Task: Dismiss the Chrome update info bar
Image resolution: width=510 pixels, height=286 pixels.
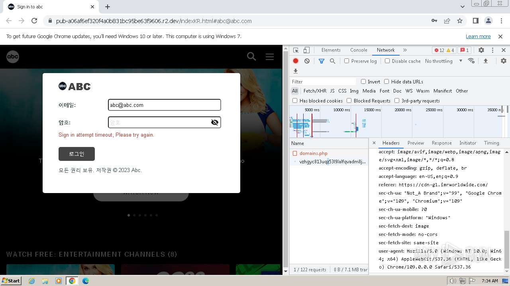Action: [x=500, y=37]
